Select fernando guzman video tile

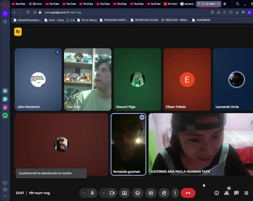[x=128, y=144]
